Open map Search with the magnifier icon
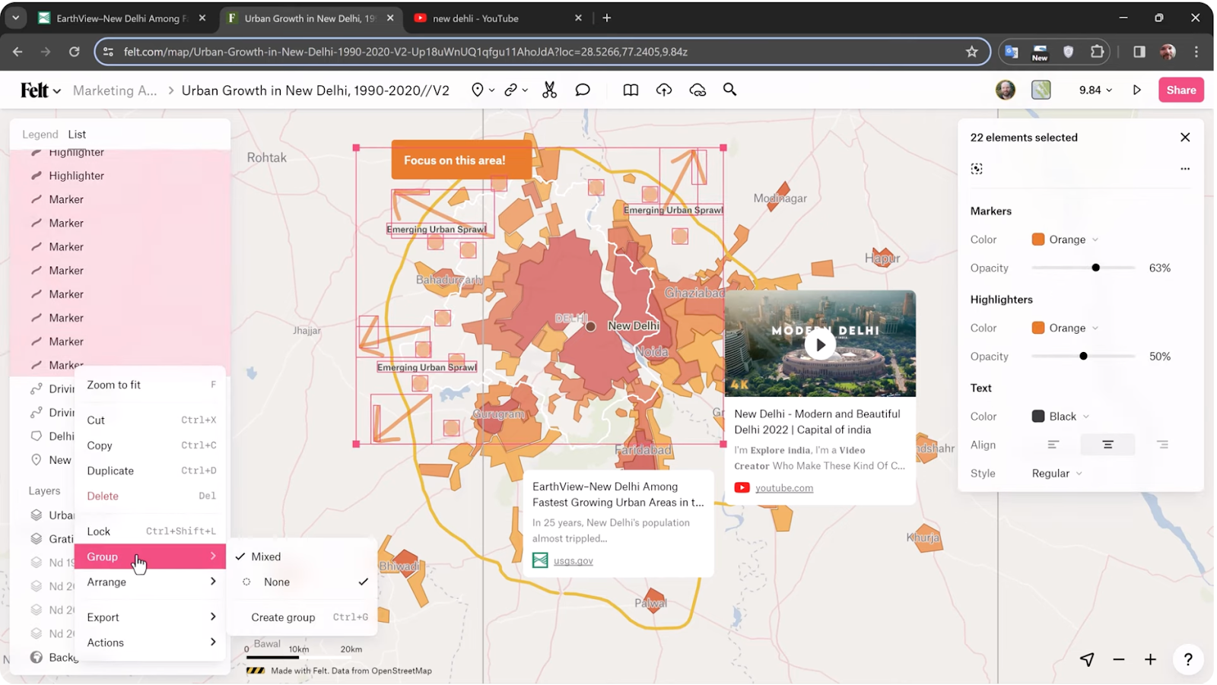This screenshot has height=685, width=1217. [729, 90]
